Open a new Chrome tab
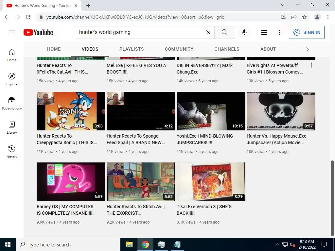Screen dimensions: 335x251 tap(88, 6)
